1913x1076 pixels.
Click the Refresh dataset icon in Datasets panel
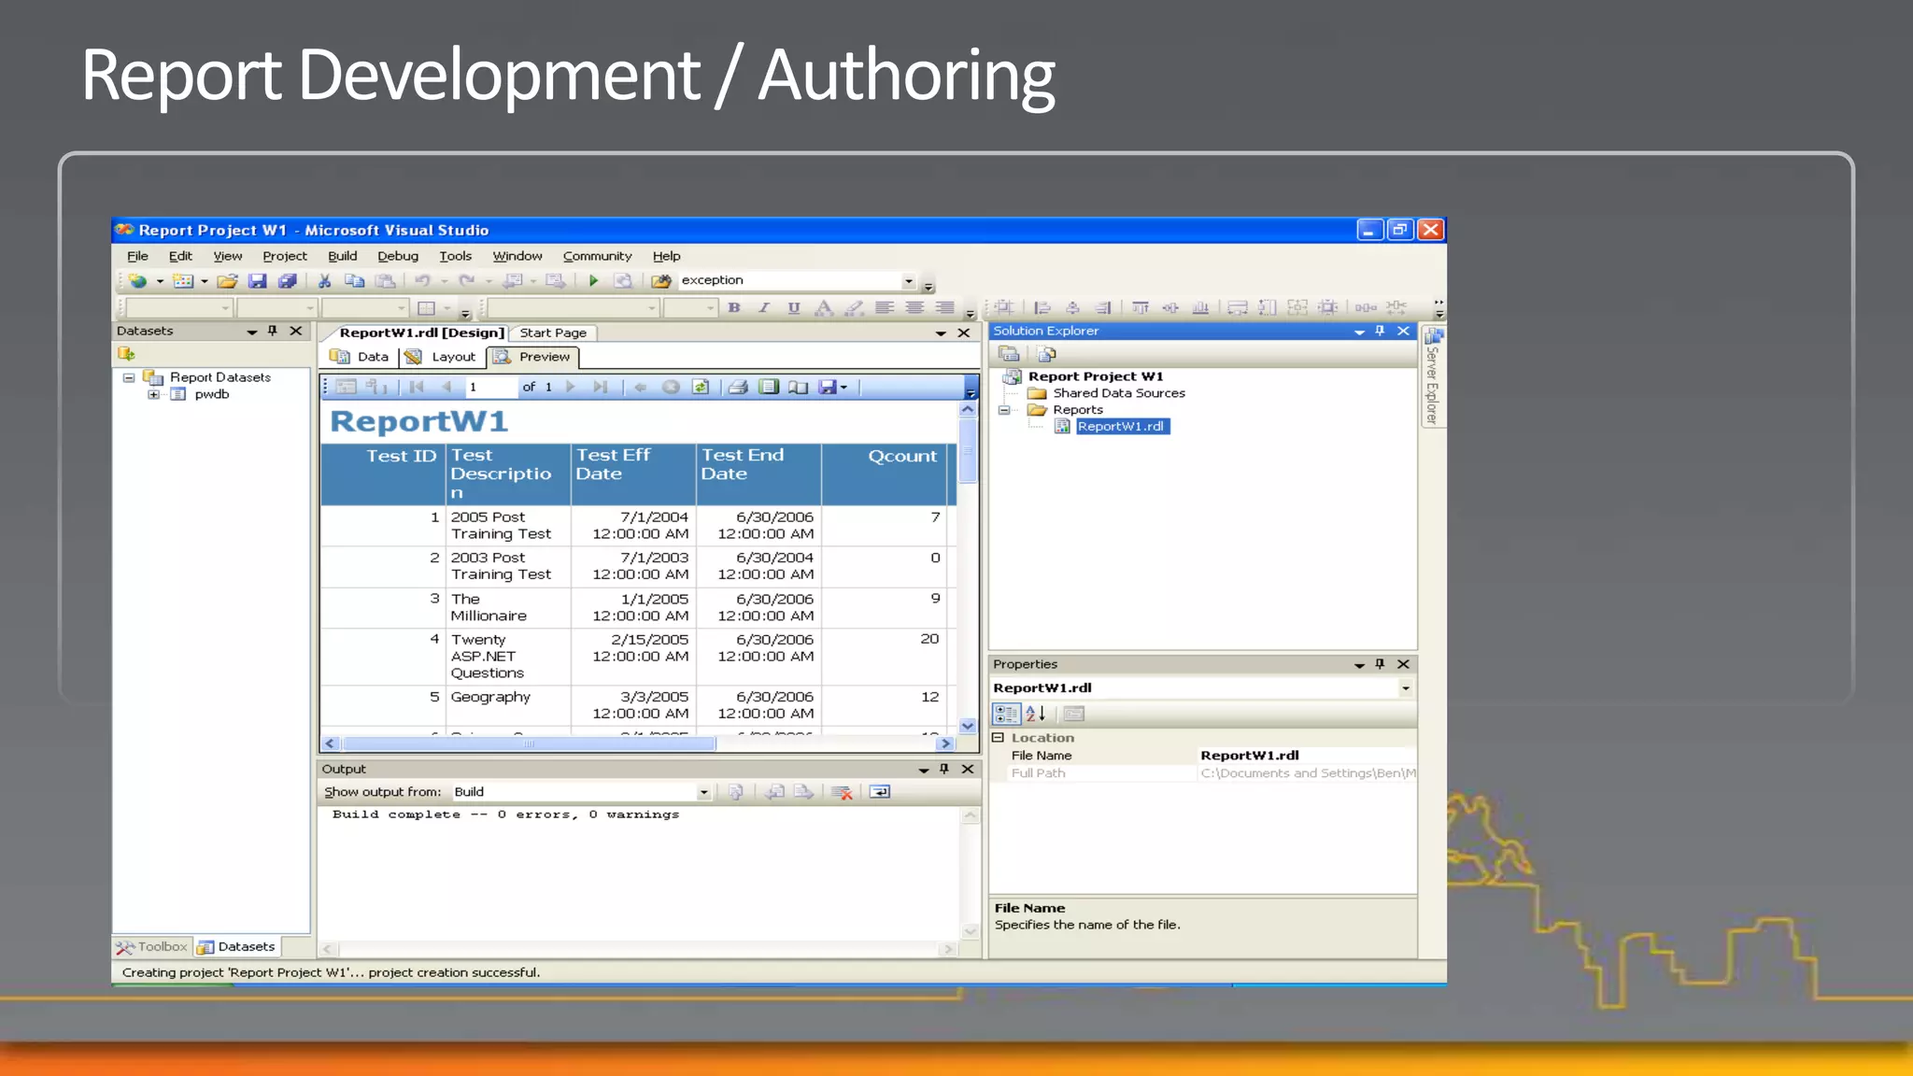(x=126, y=354)
